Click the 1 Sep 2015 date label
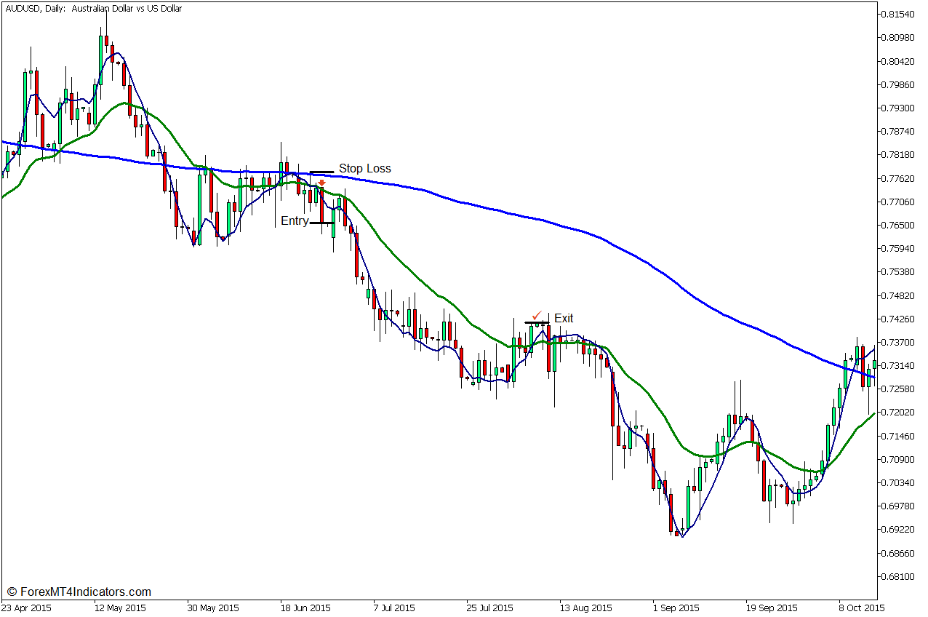The height and width of the screenshot is (617, 928). [676, 608]
